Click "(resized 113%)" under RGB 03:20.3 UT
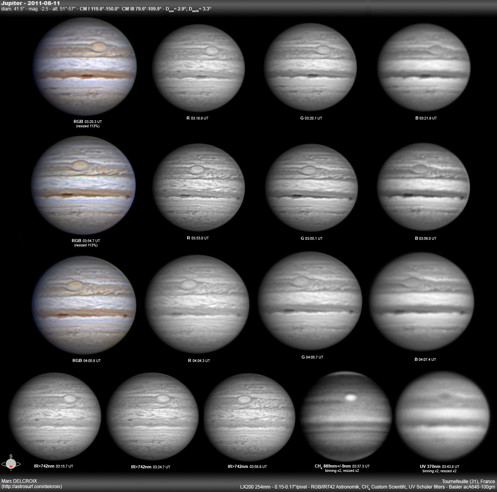The height and width of the screenshot is (492, 497). click(x=88, y=126)
